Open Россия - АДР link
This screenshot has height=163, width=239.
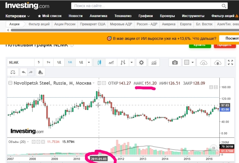coord(147,24)
